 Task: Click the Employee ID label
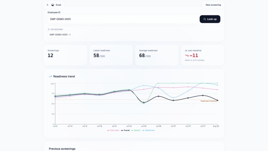pyautogui.click(x=54, y=13)
